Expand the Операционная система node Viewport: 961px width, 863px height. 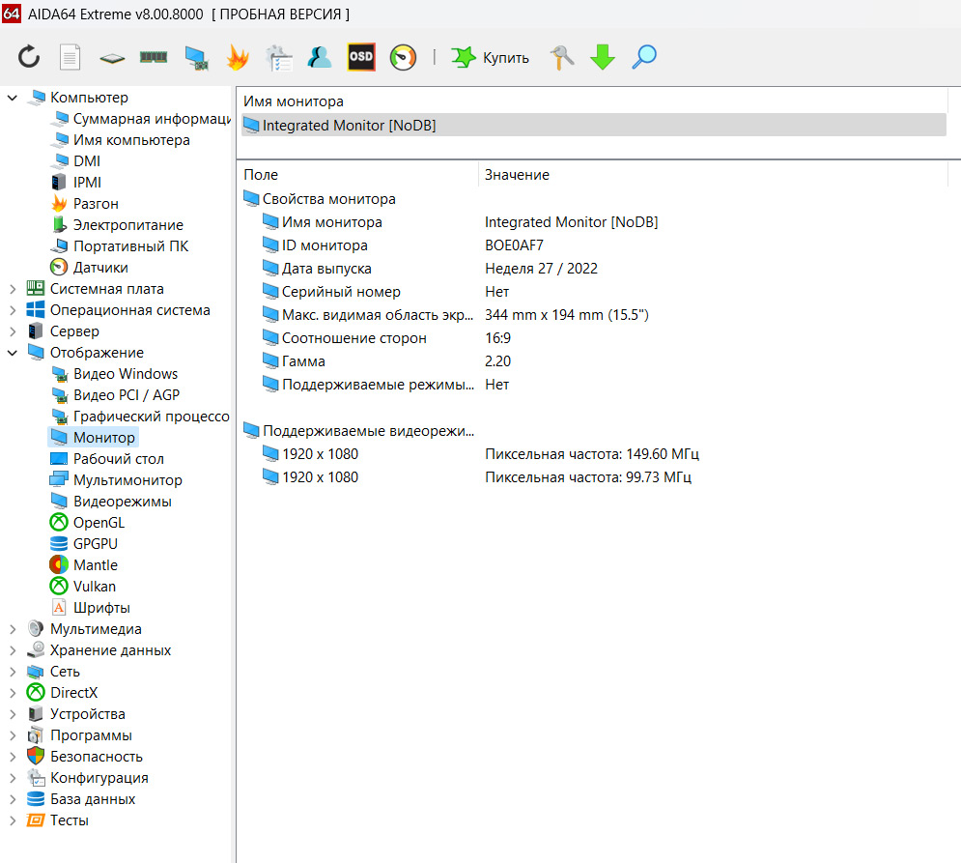[13, 310]
